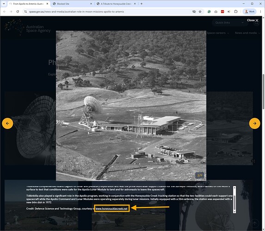
Task: Open the www.honeysucklecreek.net link
Action: [x=111, y=209]
